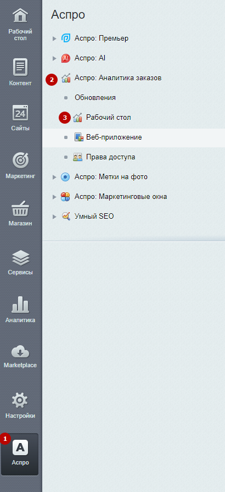Expand the Умный SEO tree node

pyautogui.click(x=54, y=217)
